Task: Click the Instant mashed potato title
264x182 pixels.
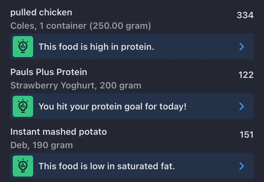Action: (x=59, y=132)
